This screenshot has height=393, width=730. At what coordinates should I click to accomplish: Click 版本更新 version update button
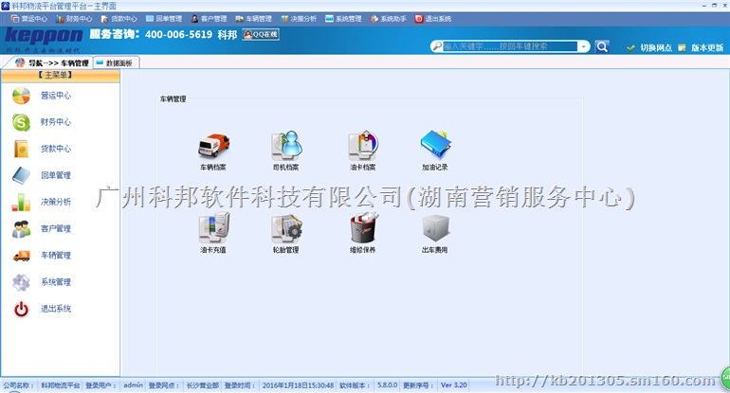(702, 47)
